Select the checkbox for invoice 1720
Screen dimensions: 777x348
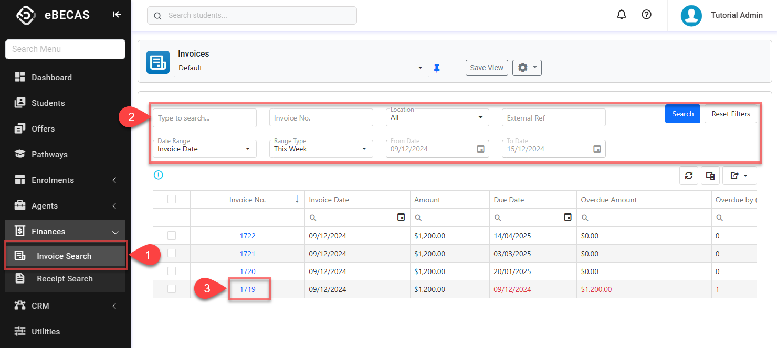click(x=172, y=271)
